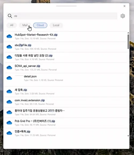Screen dimensions: 134x155
Task: Switch to the Mail filter
Action: point(25,25)
